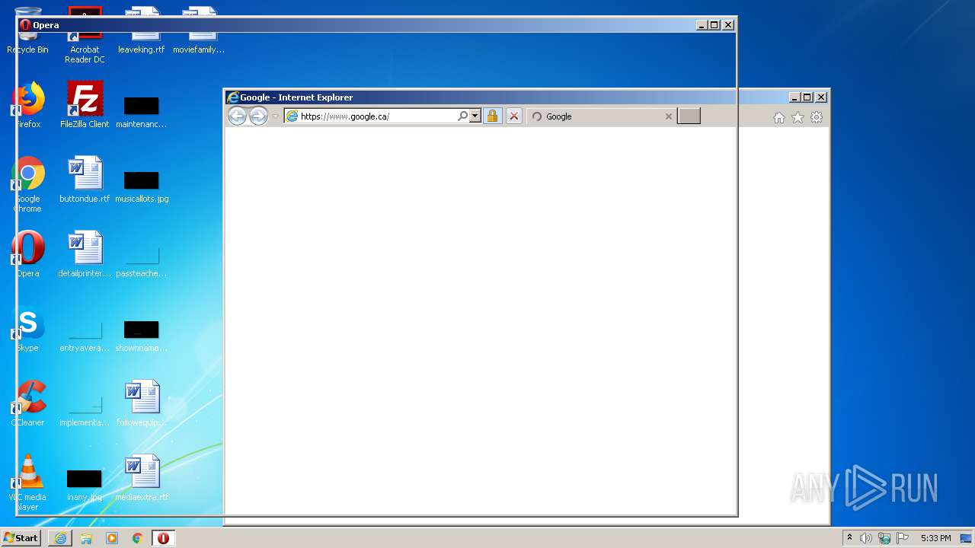Viewport: 975px width, 548px height.
Task: Show hidden system tray icons
Action: (849, 538)
